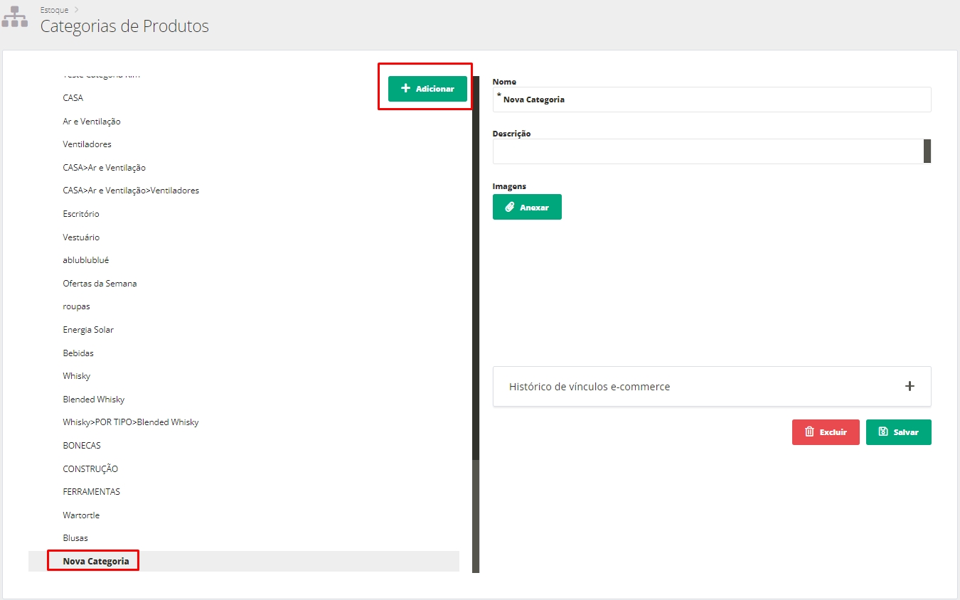Pick the FERRAMENTAS category
This screenshot has width=960, height=600.
91,492
